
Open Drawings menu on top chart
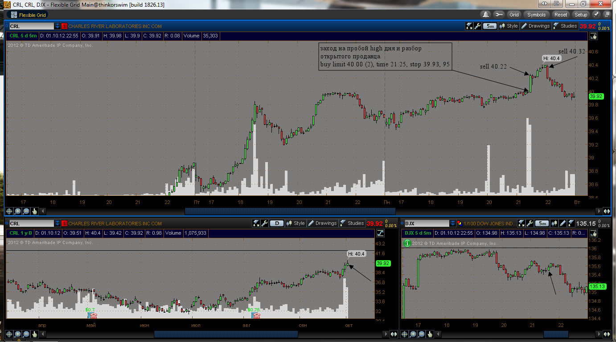coord(535,26)
